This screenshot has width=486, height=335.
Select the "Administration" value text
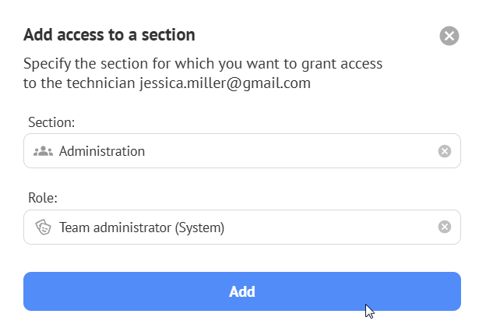point(102,151)
